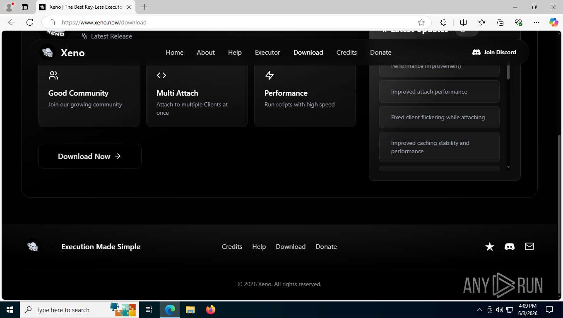This screenshot has height=318, width=563.
Task: Close the Xeno browser tab
Action: point(129,7)
